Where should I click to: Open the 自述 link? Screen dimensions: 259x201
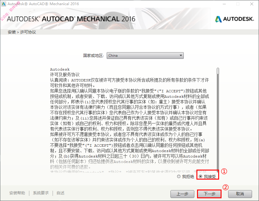[60, 193]
